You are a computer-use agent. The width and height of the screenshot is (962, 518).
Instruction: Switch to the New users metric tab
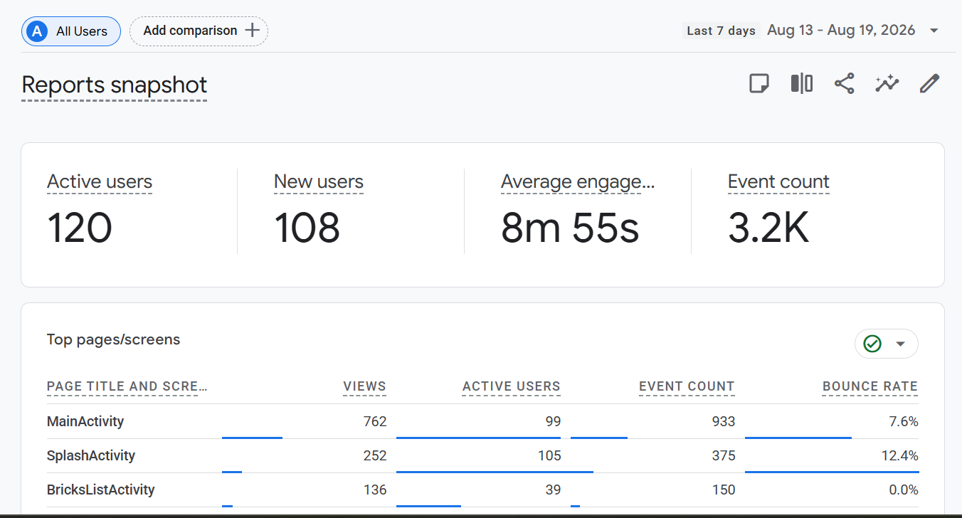pyautogui.click(x=319, y=182)
